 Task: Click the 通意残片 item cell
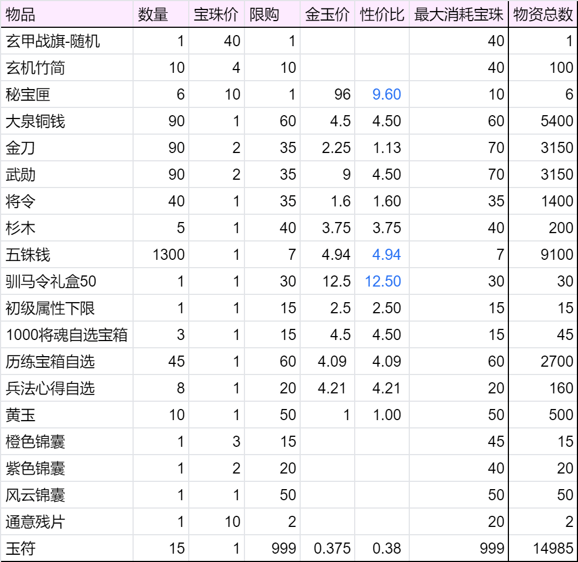click(x=67, y=521)
